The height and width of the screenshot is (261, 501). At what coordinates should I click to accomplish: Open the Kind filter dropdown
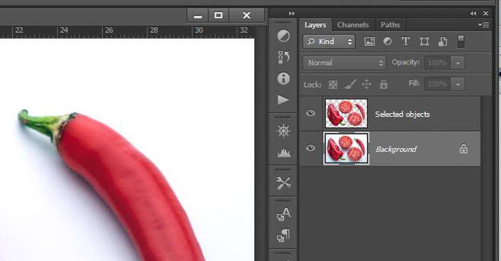(329, 41)
